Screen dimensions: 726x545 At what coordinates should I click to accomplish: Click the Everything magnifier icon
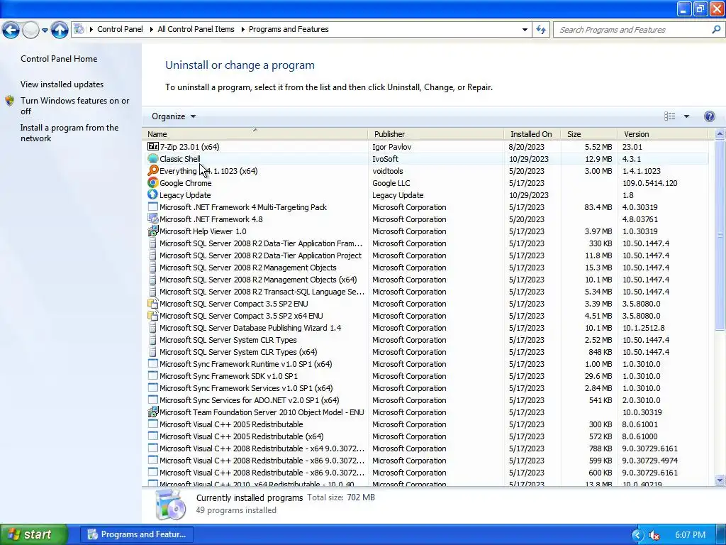coord(153,170)
